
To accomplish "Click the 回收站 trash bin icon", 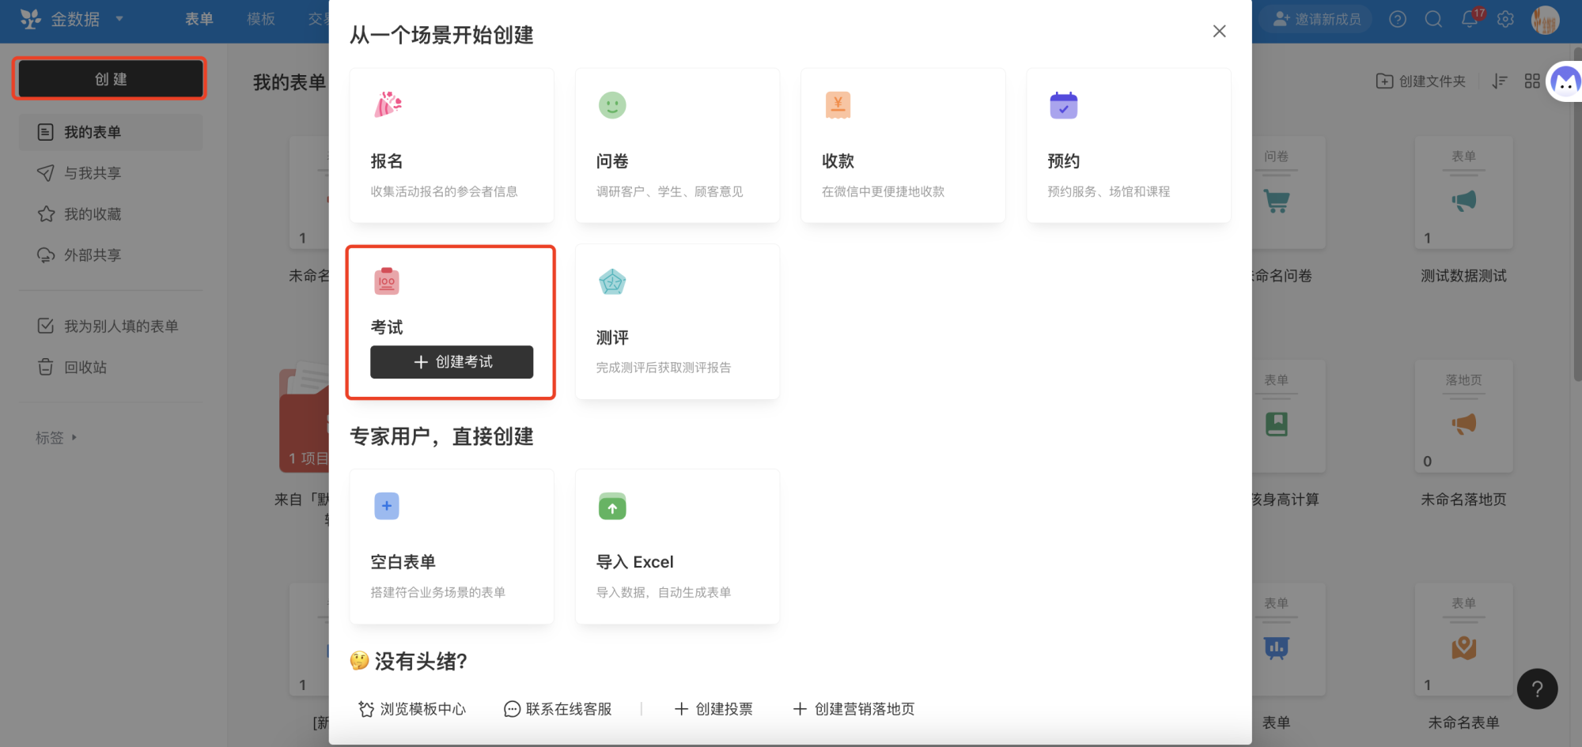I will (x=46, y=368).
